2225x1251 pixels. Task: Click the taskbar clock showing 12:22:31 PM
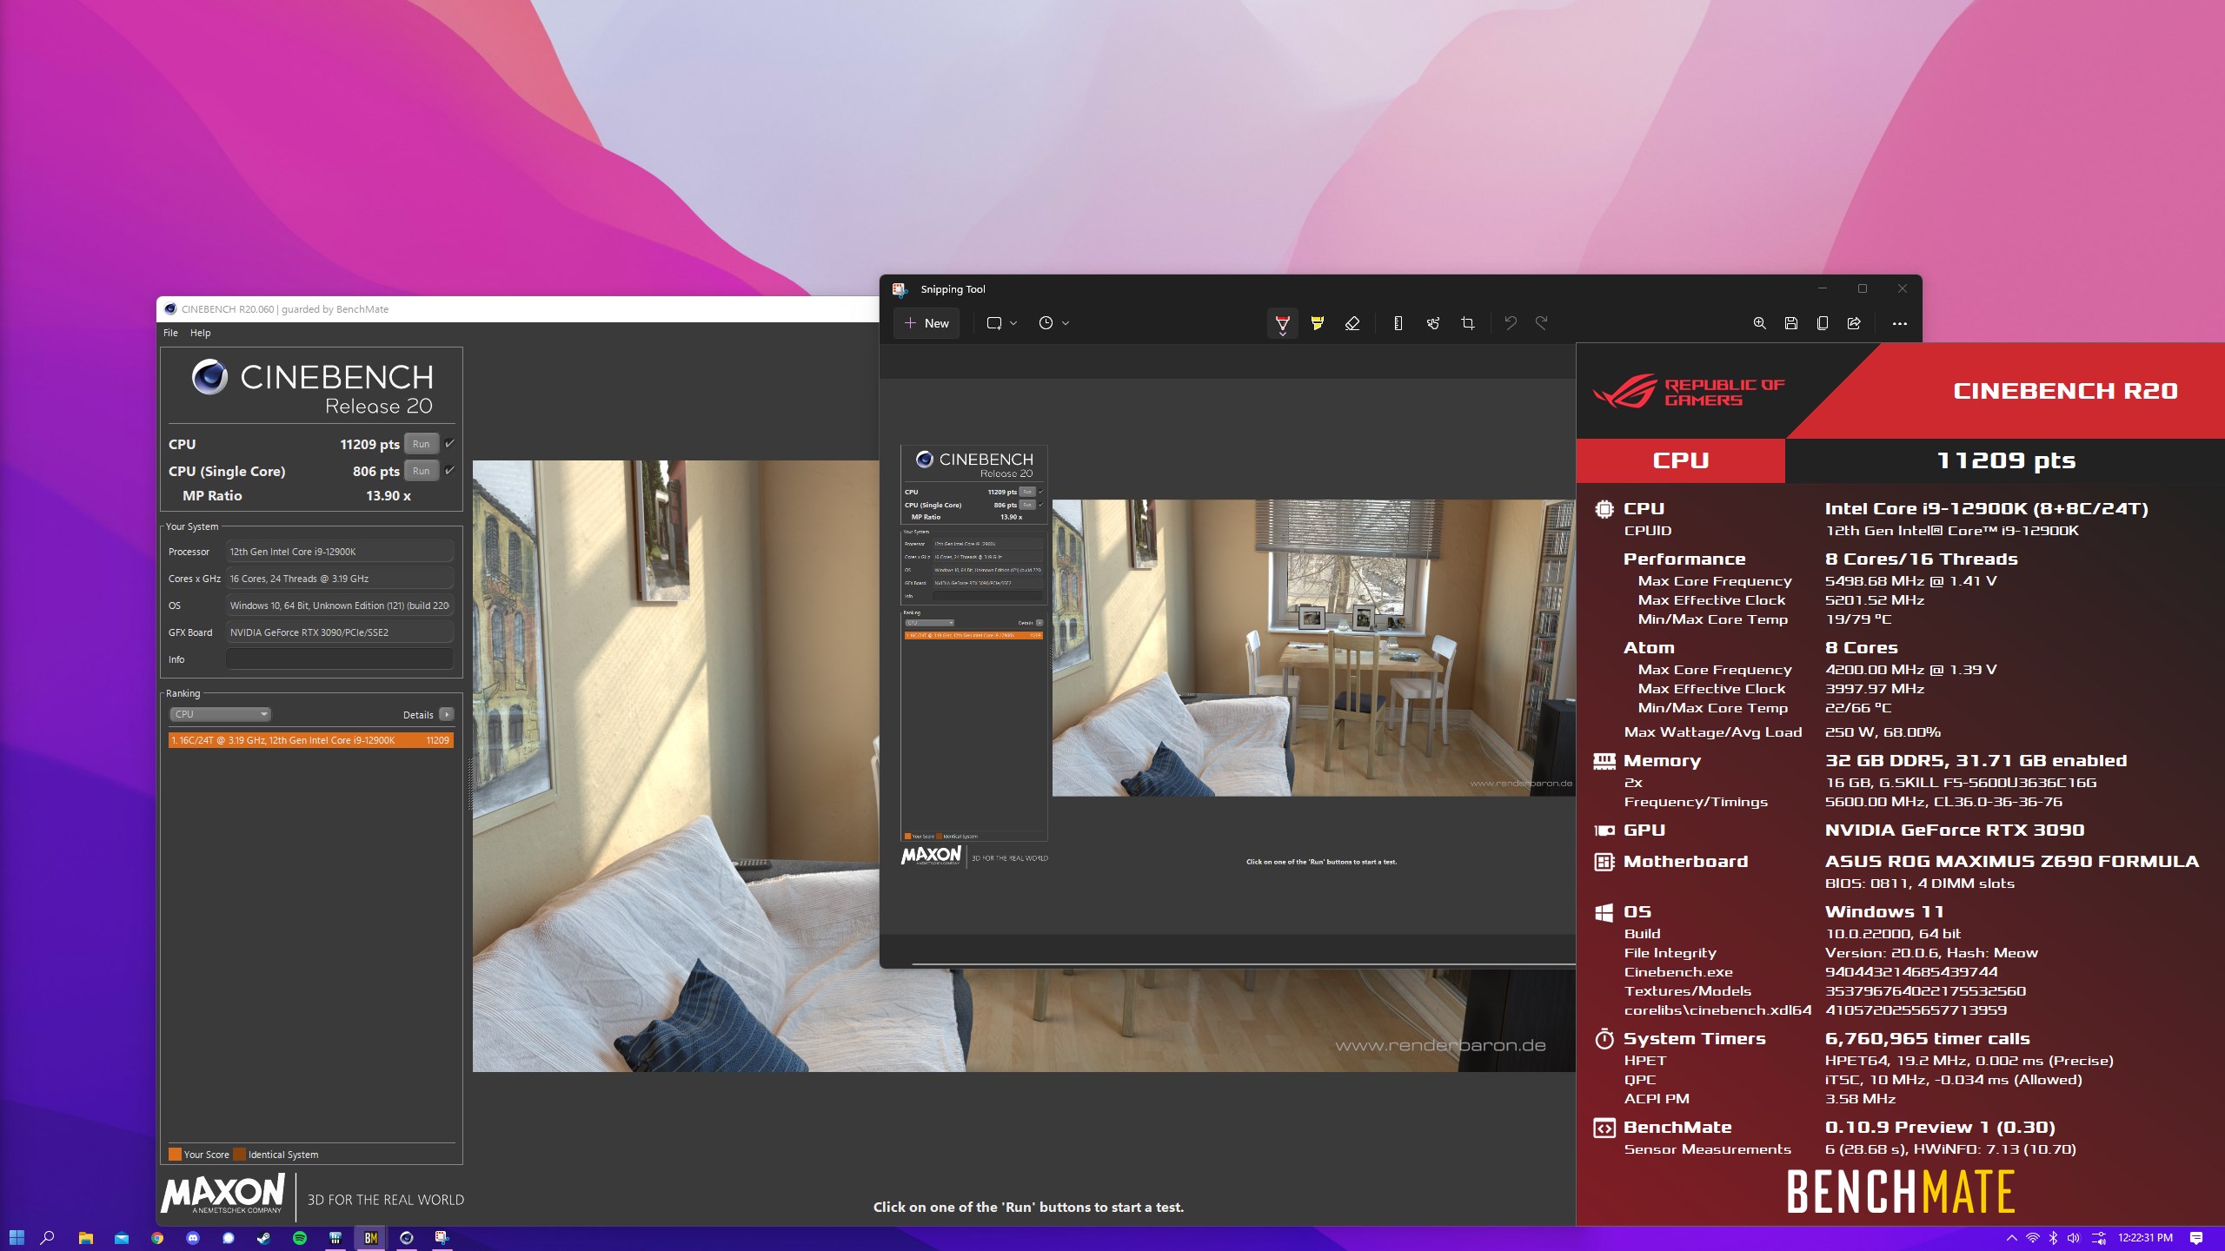2145,1237
